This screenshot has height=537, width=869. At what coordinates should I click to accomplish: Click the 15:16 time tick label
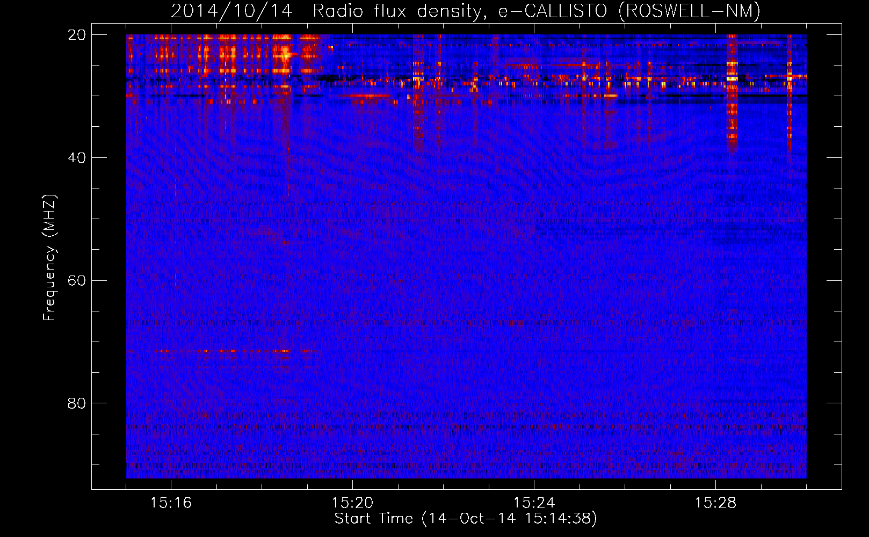pyautogui.click(x=171, y=503)
